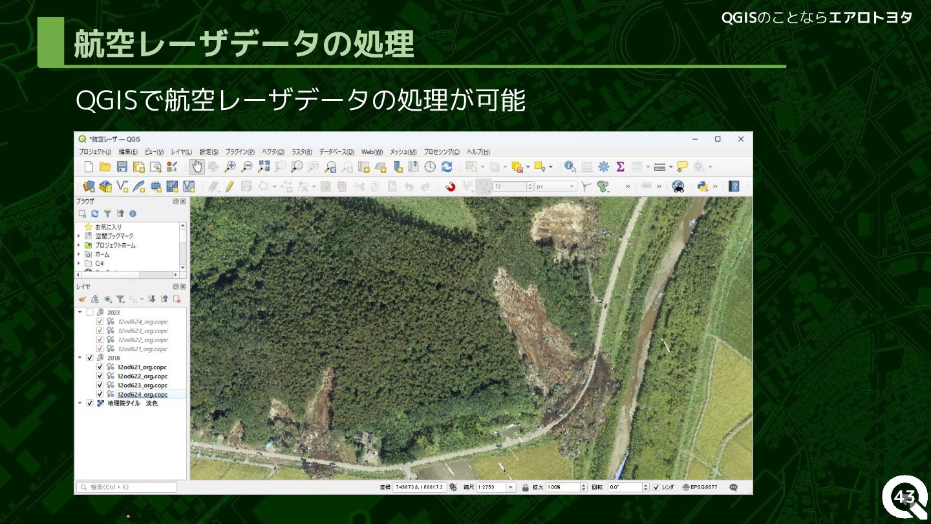
Task: Uncheck layer 12od621_org.copc under 2018
Action: (x=100, y=367)
